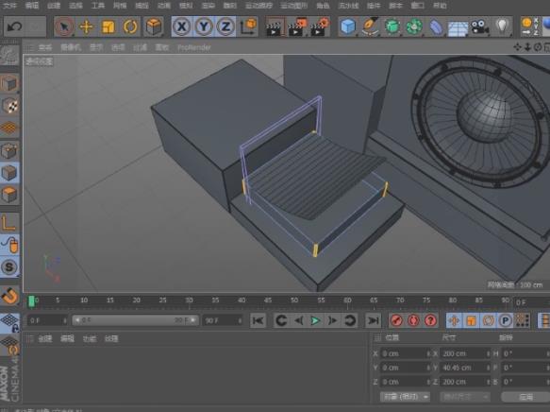Open the 运动图形 menu
Viewport: 550px width, 412px height.
[x=293, y=6]
